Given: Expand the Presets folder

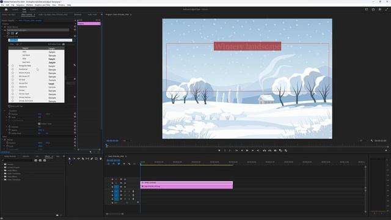Looking at the screenshot, I should tap(2, 164).
